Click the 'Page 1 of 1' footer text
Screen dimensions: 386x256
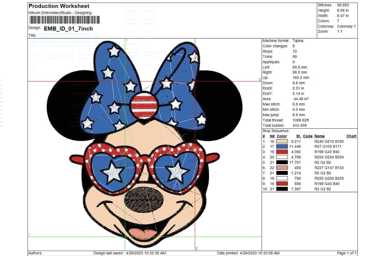[x=347, y=253]
